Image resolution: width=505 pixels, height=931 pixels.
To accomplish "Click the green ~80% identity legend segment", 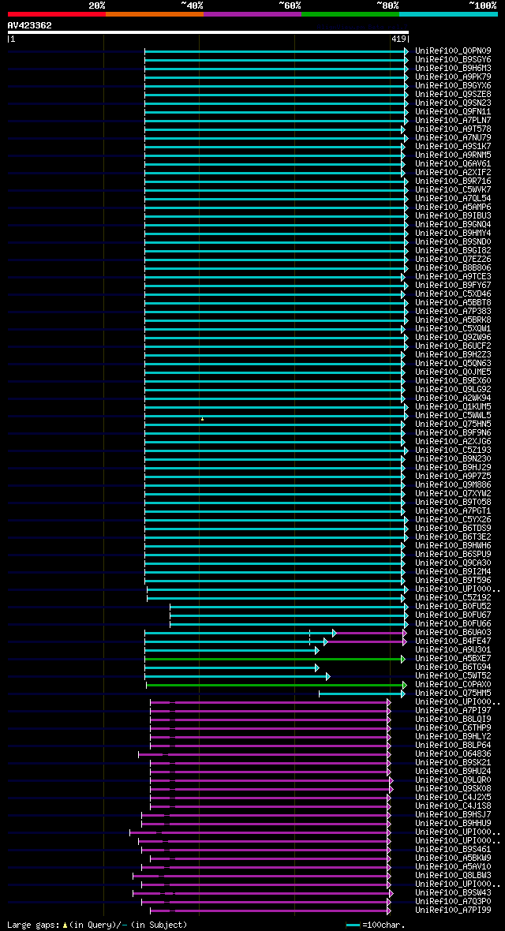I will click(x=350, y=13).
